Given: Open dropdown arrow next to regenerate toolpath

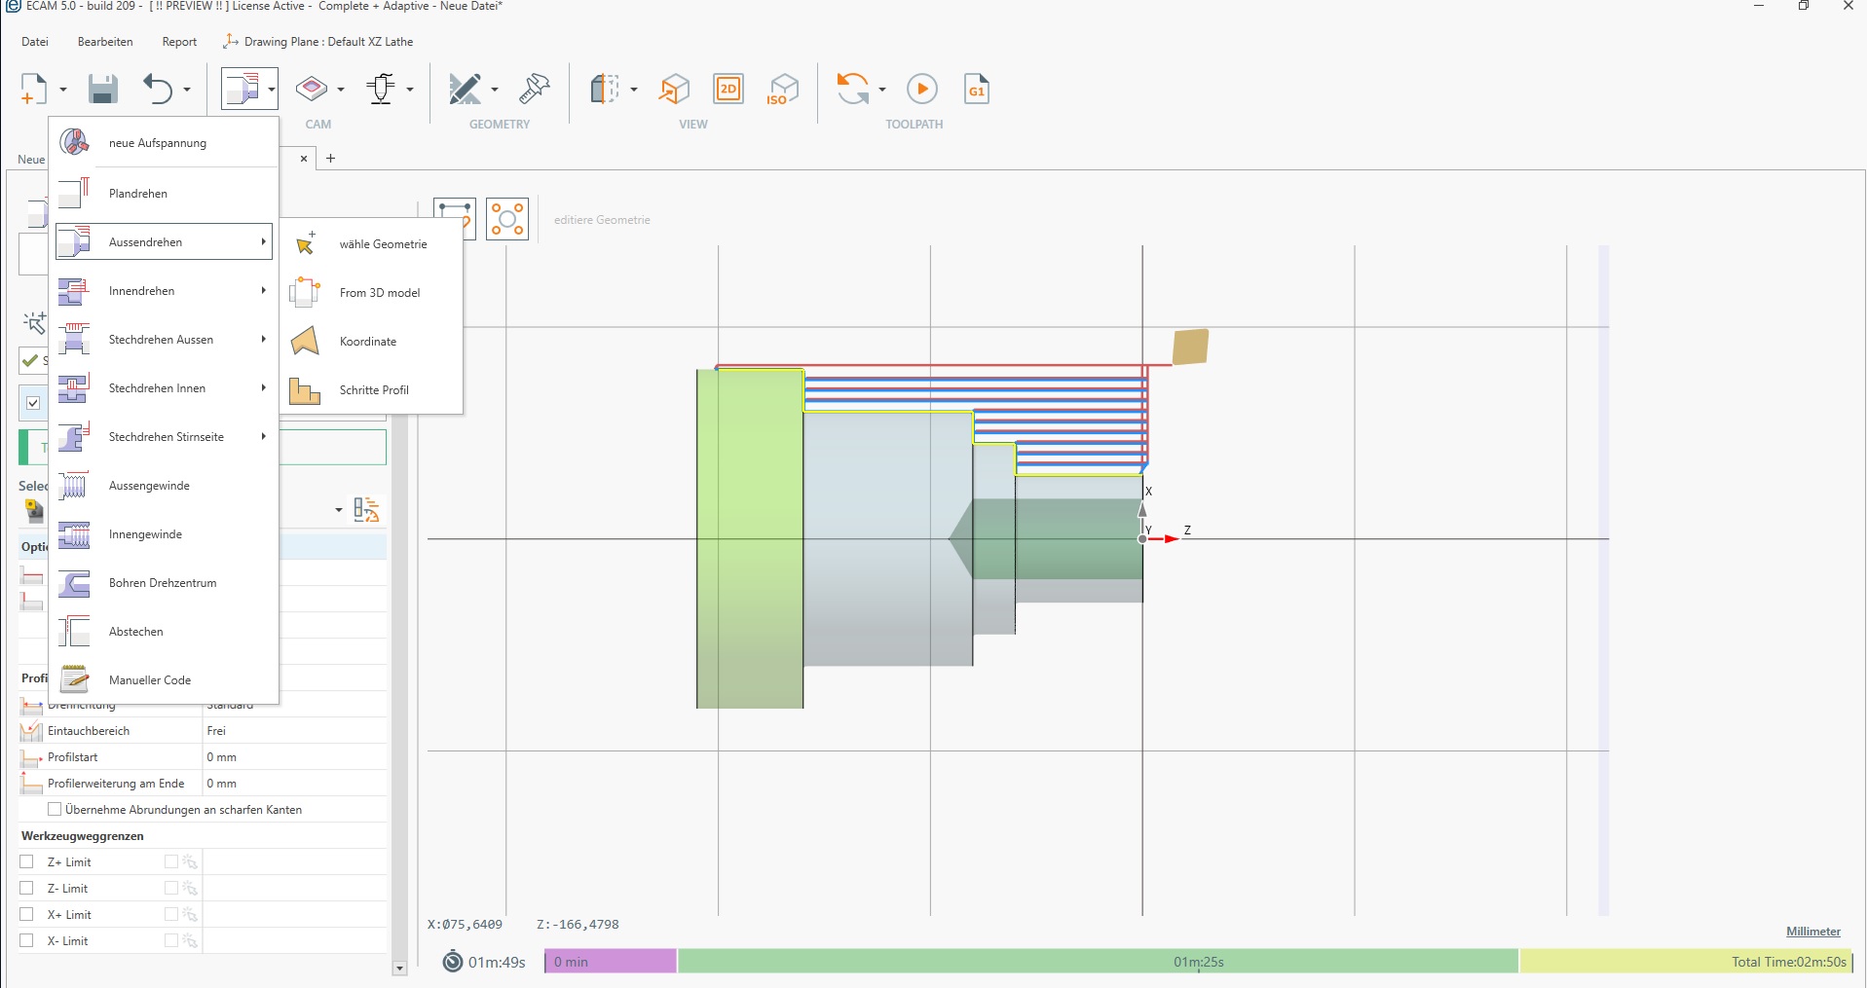Looking at the screenshot, I should click(x=882, y=90).
